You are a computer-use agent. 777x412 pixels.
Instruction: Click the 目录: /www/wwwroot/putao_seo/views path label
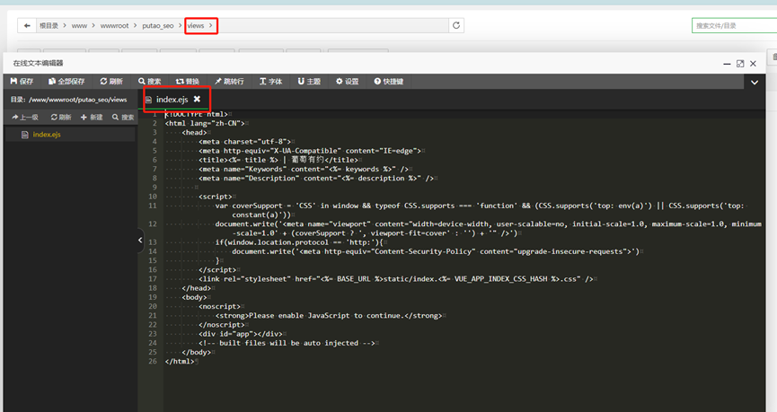tap(69, 100)
